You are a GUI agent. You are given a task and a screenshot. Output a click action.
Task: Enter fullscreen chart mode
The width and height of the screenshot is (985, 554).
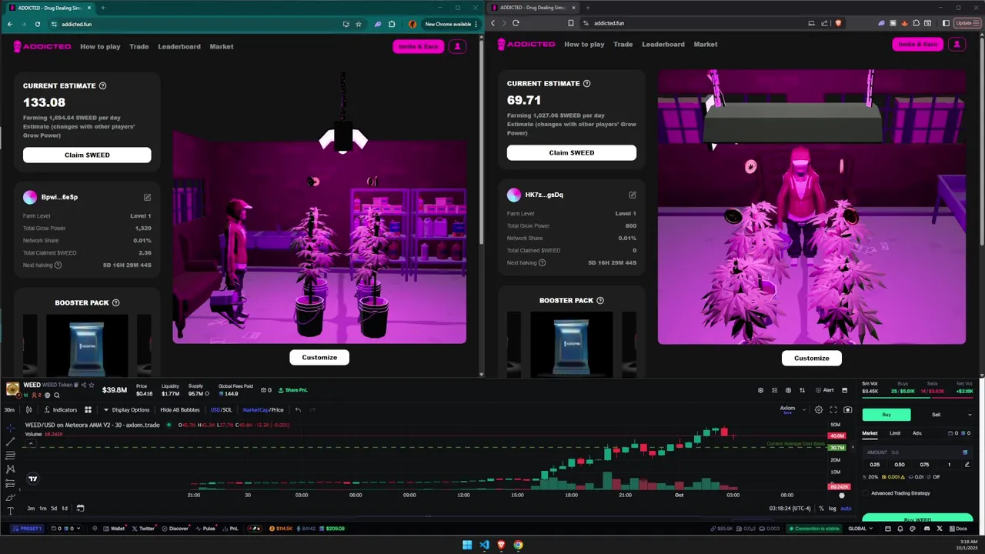point(833,410)
